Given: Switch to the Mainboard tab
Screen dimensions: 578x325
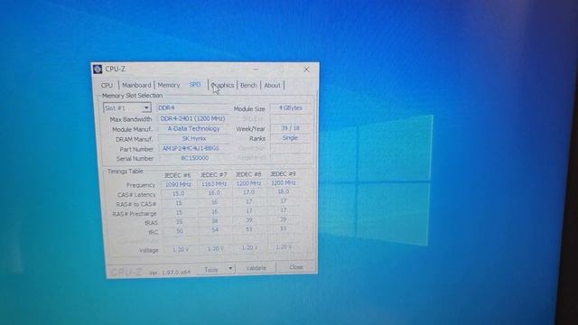Looking at the screenshot, I should (136, 85).
